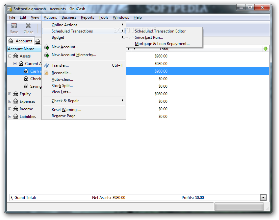Collapse the Assets tree node
Viewport: 279px width, 220px height.
coord(10,56)
